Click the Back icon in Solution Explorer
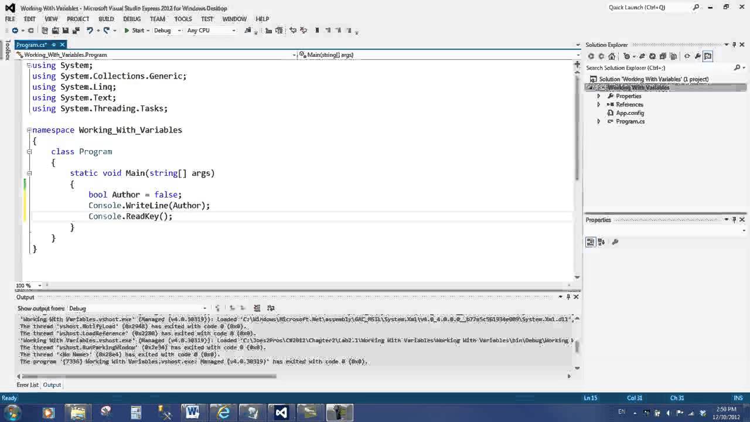This screenshot has height=422, width=750. (591, 56)
